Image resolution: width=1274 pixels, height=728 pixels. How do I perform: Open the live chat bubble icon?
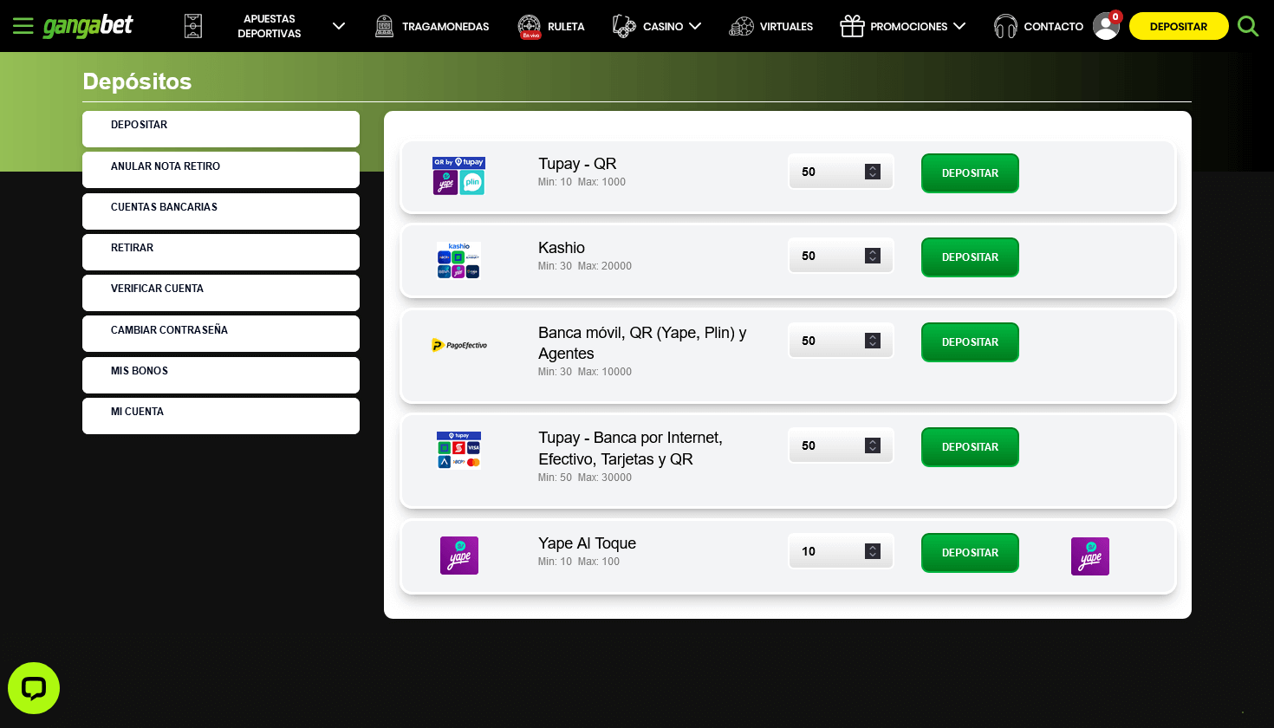pyautogui.click(x=34, y=688)
